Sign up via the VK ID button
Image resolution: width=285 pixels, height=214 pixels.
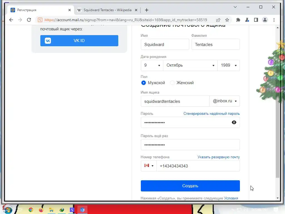[x=79, y=41]
